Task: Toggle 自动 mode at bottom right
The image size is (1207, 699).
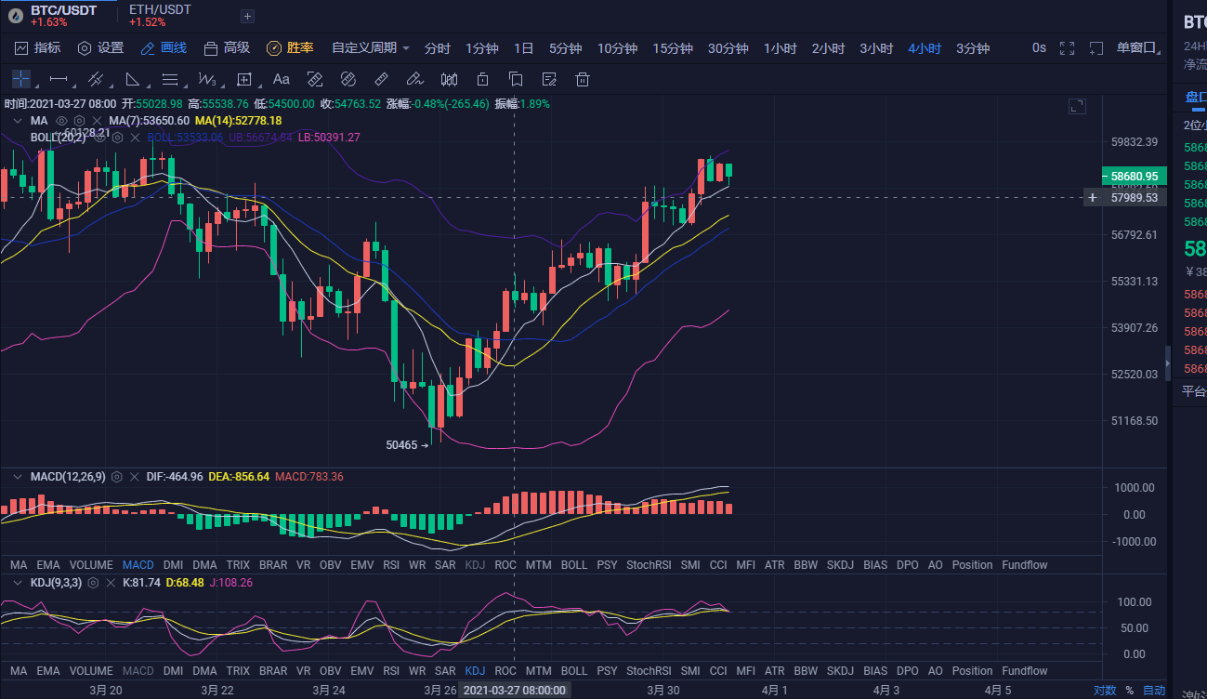Action: 1154,690
